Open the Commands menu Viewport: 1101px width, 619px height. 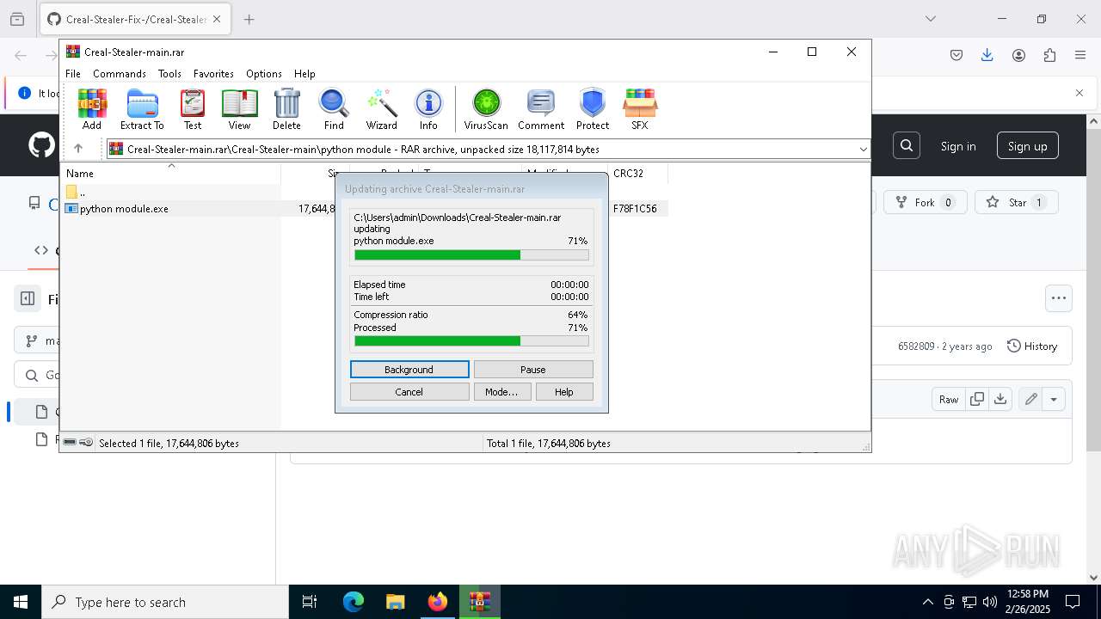(x=120, y=74)
